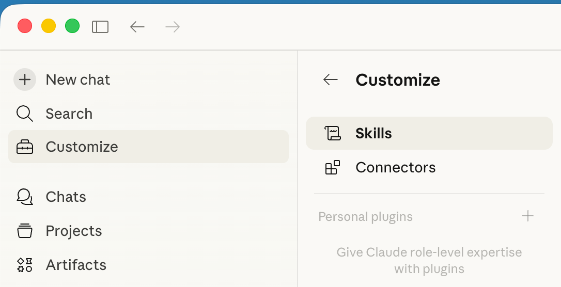
Task: Open Search in the sidebar
Action: point(148,114)
